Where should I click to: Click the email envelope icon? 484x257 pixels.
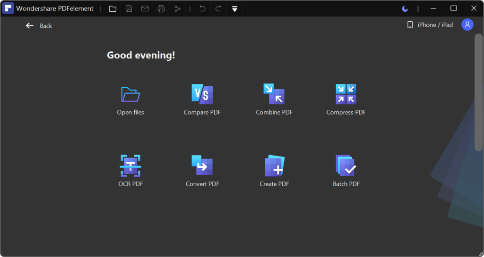coord(145,8)
